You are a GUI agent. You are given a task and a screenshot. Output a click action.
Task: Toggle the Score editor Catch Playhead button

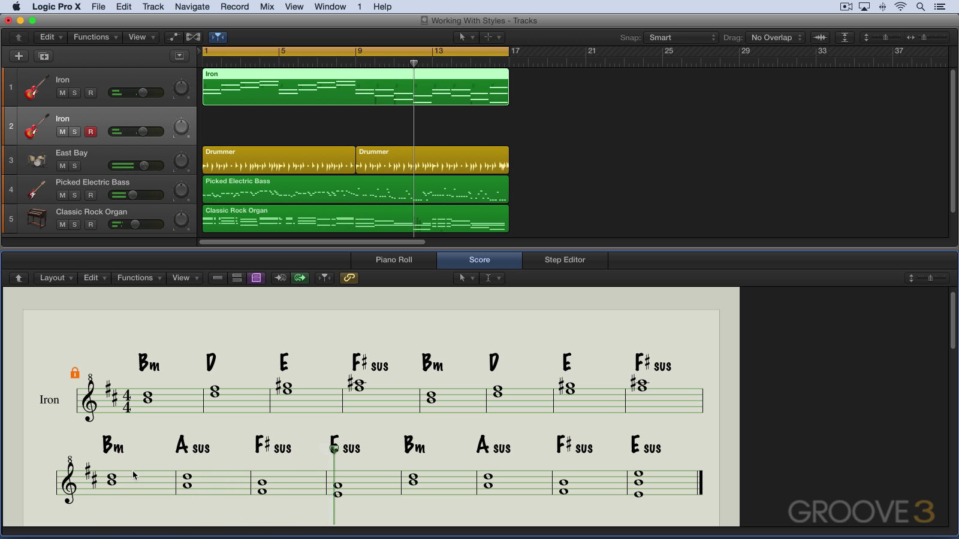click(x=324, y=278)
